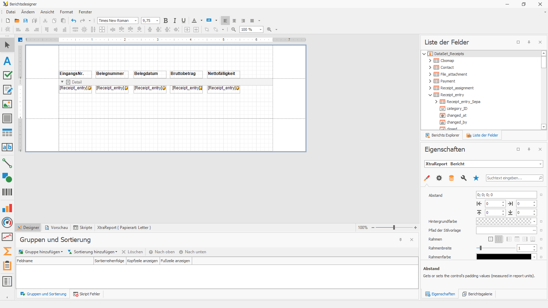Select the Label (A) control tool
Screen dimensions: 548x308
(x=7, y=61)
